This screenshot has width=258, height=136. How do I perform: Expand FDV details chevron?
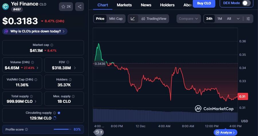click(75, 68)
